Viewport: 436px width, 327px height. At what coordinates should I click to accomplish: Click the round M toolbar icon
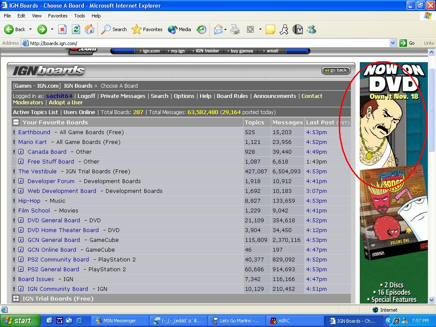[298, 29]
